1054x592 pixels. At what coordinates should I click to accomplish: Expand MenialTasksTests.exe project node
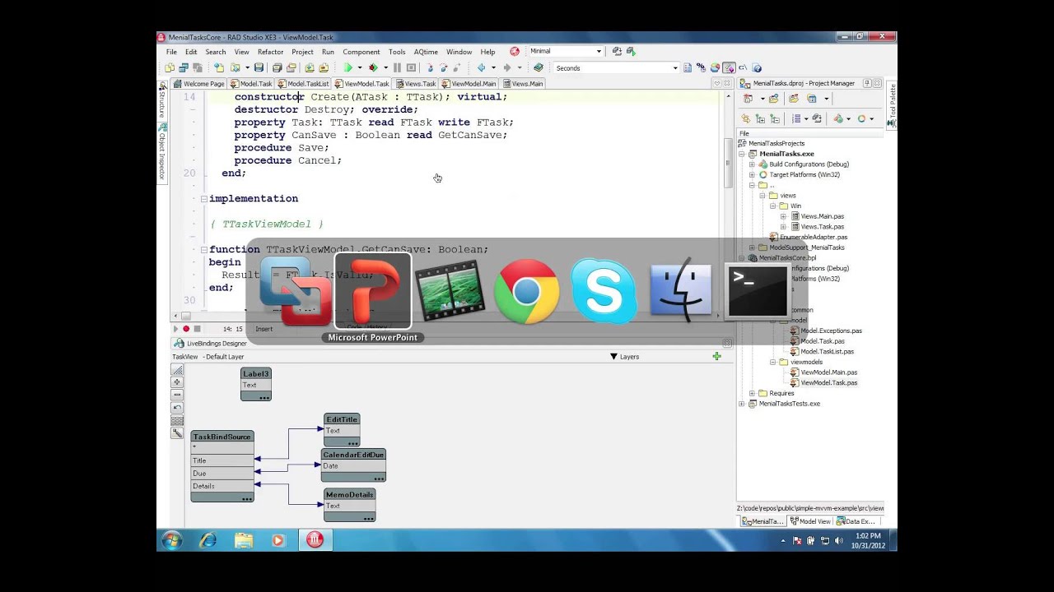pyautogui.click(x=742, y=404)
